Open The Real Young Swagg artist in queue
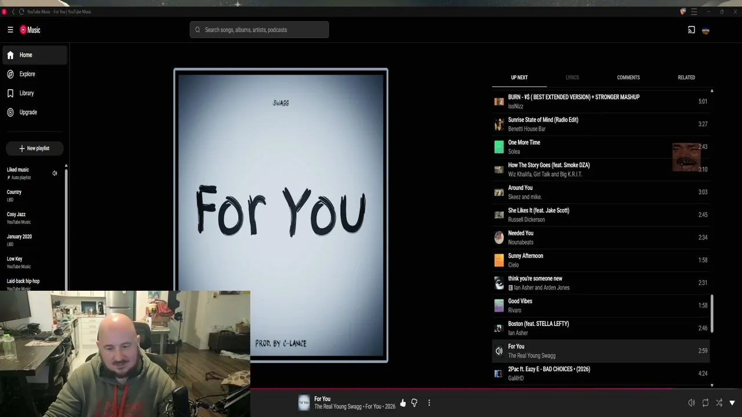The height and width of the screenshot is (417, 742). pyautogui.click(x=532, y=356)
